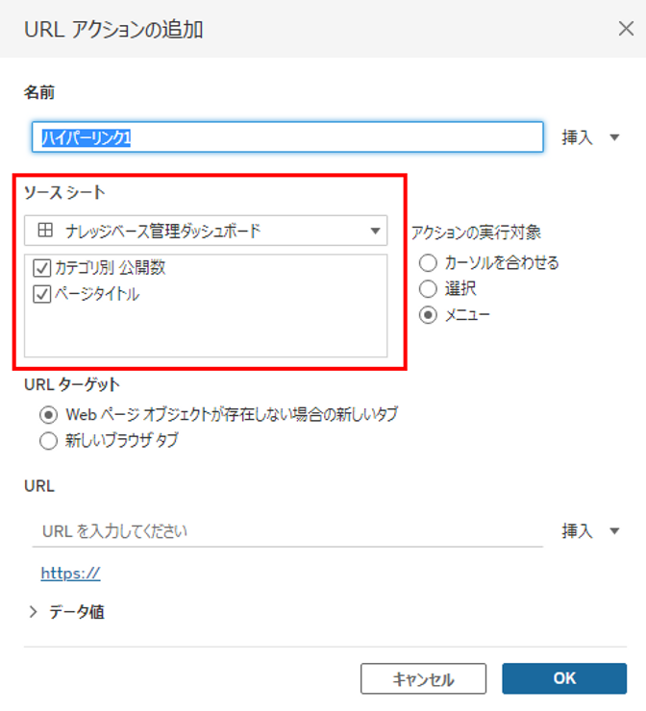Select the カーソルを合わせる radio button
646x711 pixels.
428,262
